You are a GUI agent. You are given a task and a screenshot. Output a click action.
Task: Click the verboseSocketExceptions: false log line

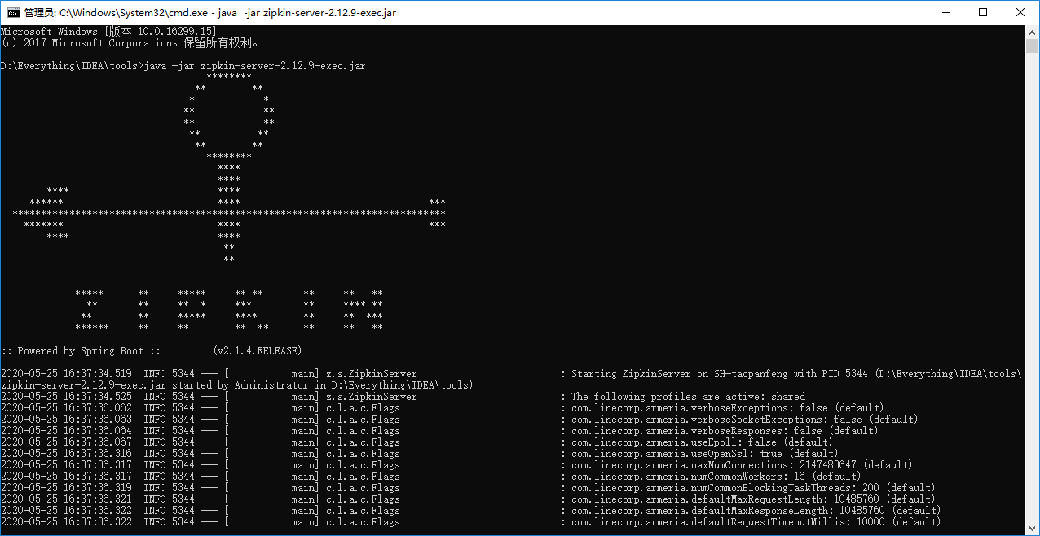pyautogui.click(x=459, y=419)
